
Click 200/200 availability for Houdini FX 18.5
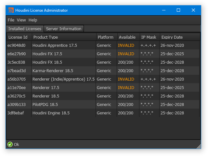coord(125,62)
